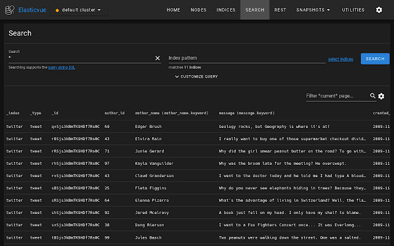Open the settings gear in top navbar
The width and height of the screenshot is (394, 246).
379,10
